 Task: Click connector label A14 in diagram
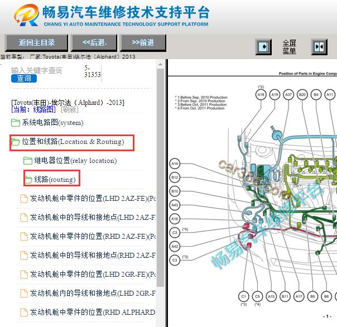click(175, 163)
